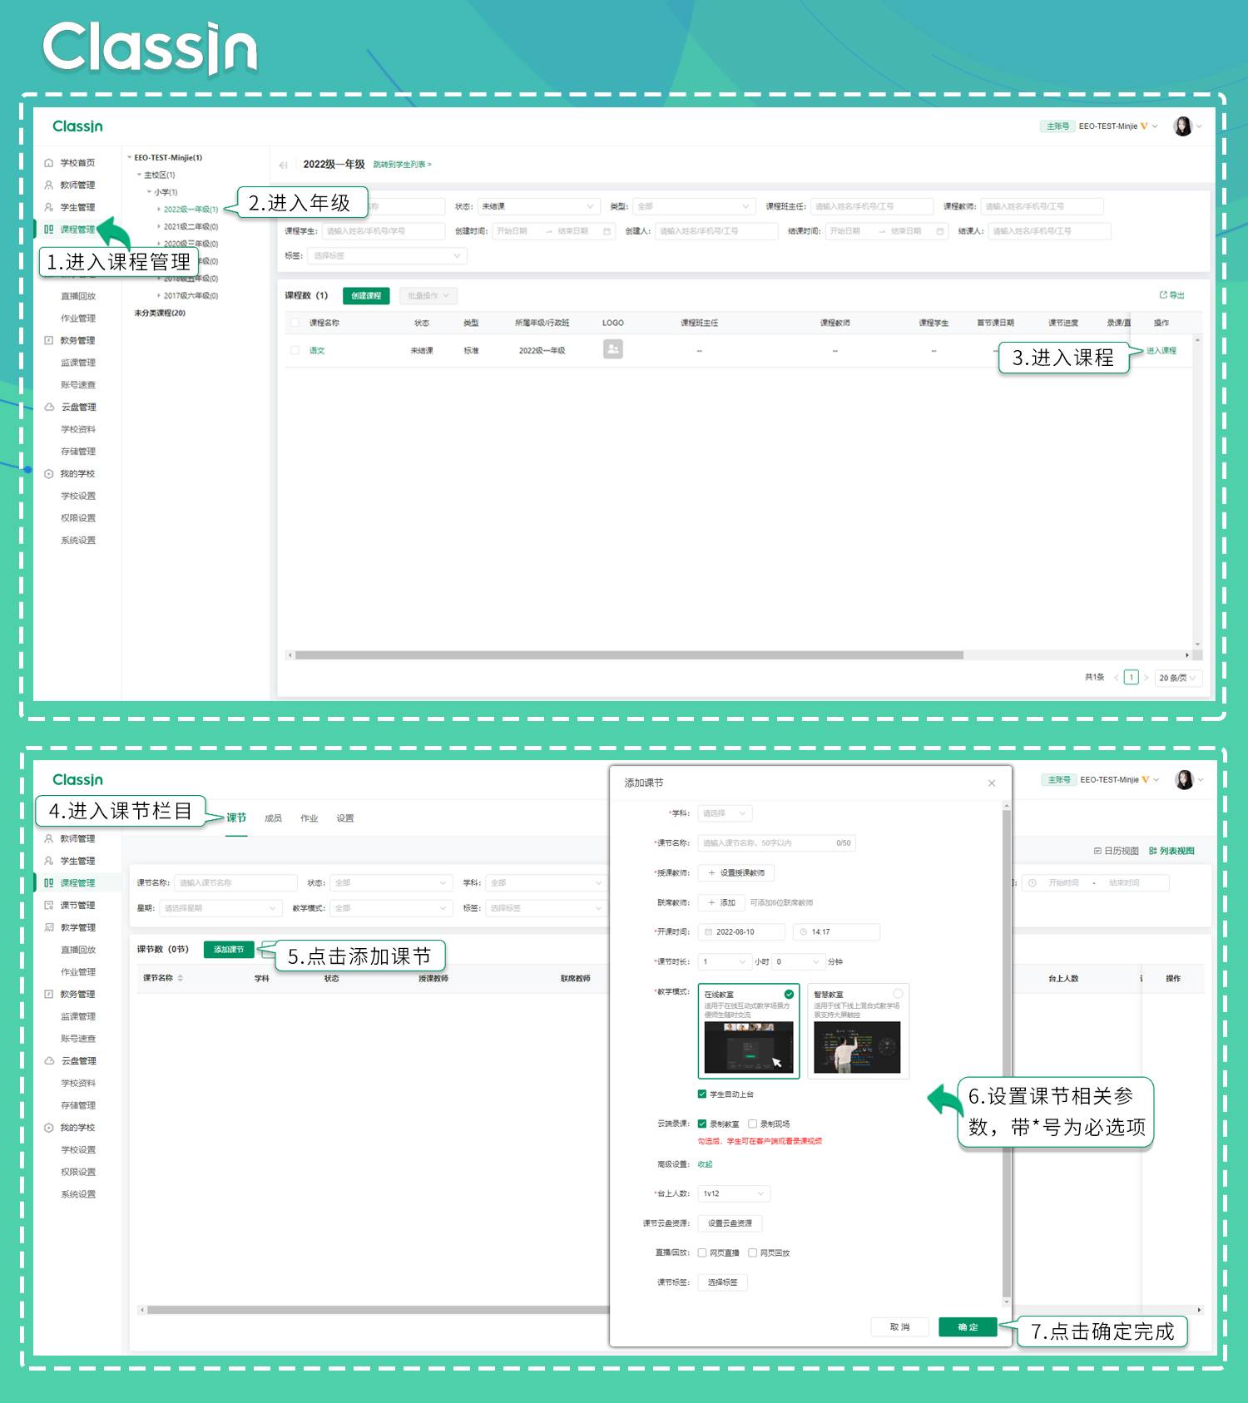Image resolution: width=1248 pixels, height=1403 pixels.
Task: Open 星期 dropdown in lesson filters
Action: click(220, 908)
